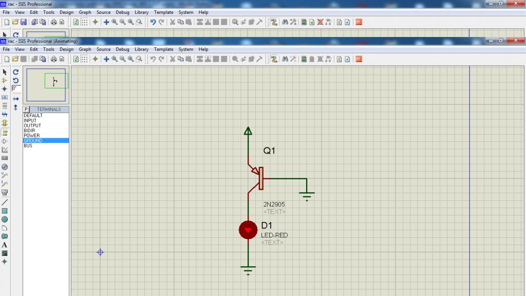
Task: Click the P pick-devices button
Action: pyautogui.click(x=26, y=109)
